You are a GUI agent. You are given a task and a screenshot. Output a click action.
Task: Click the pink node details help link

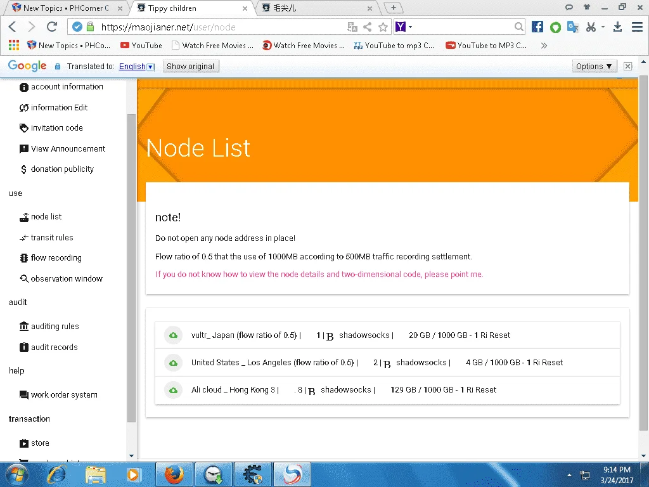(319, 274)
